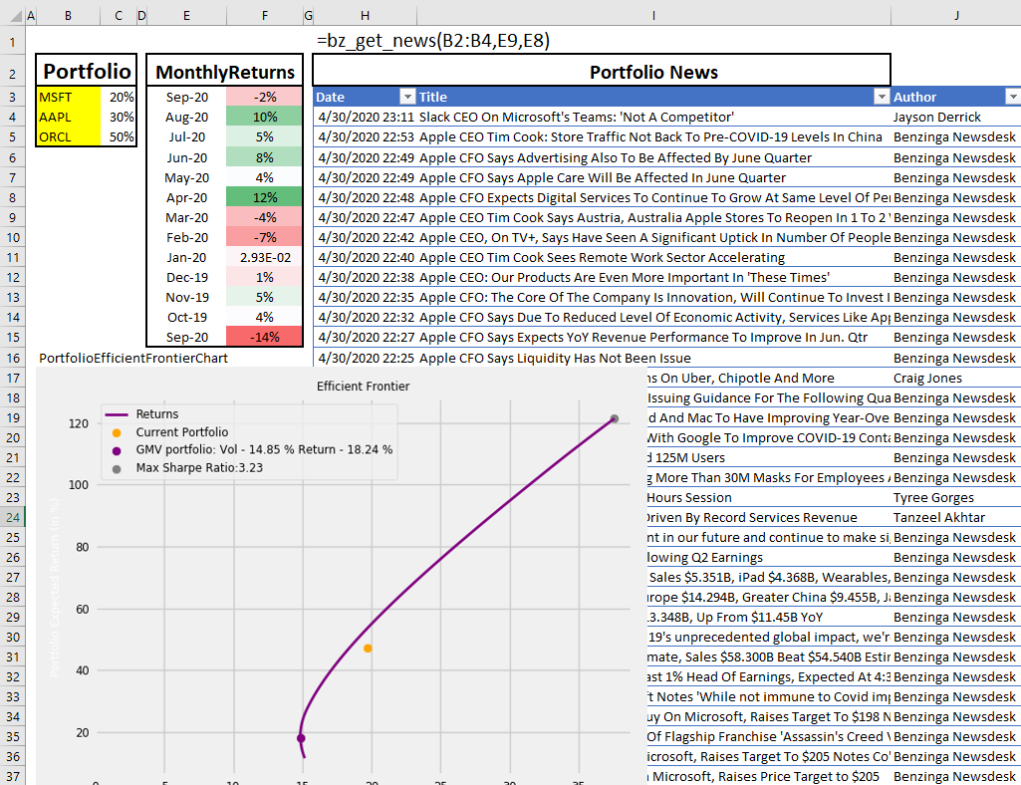Select column header J

(956, 15)
